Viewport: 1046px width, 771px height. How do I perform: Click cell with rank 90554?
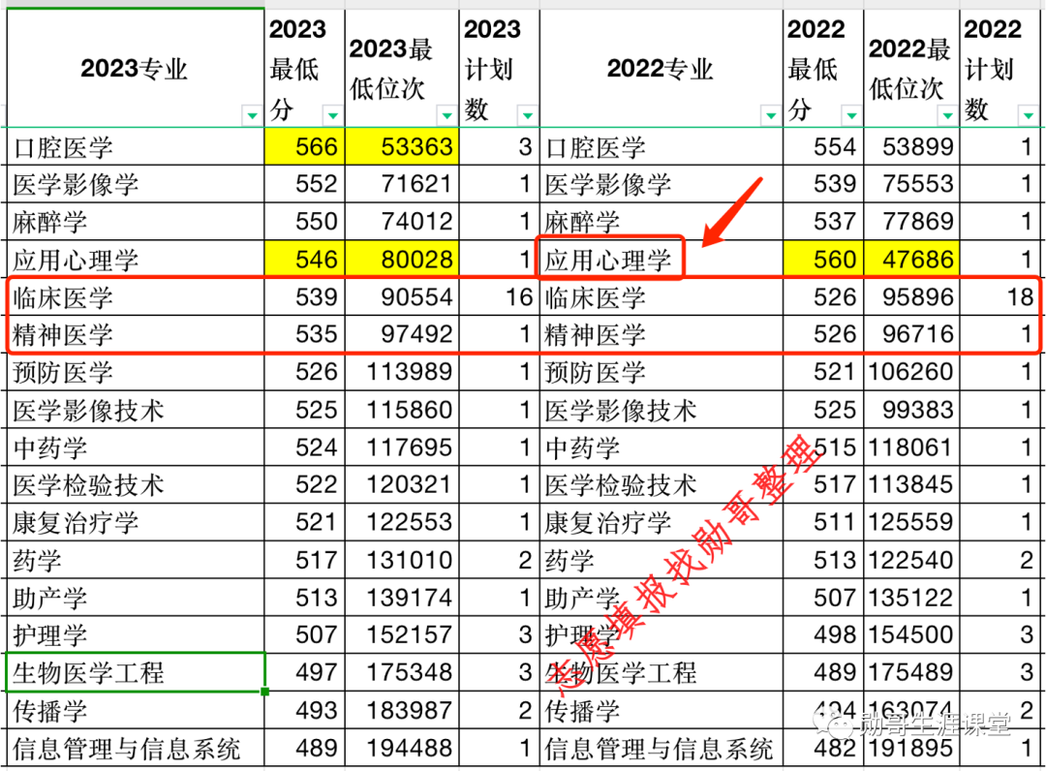click(x=402, y=296)
